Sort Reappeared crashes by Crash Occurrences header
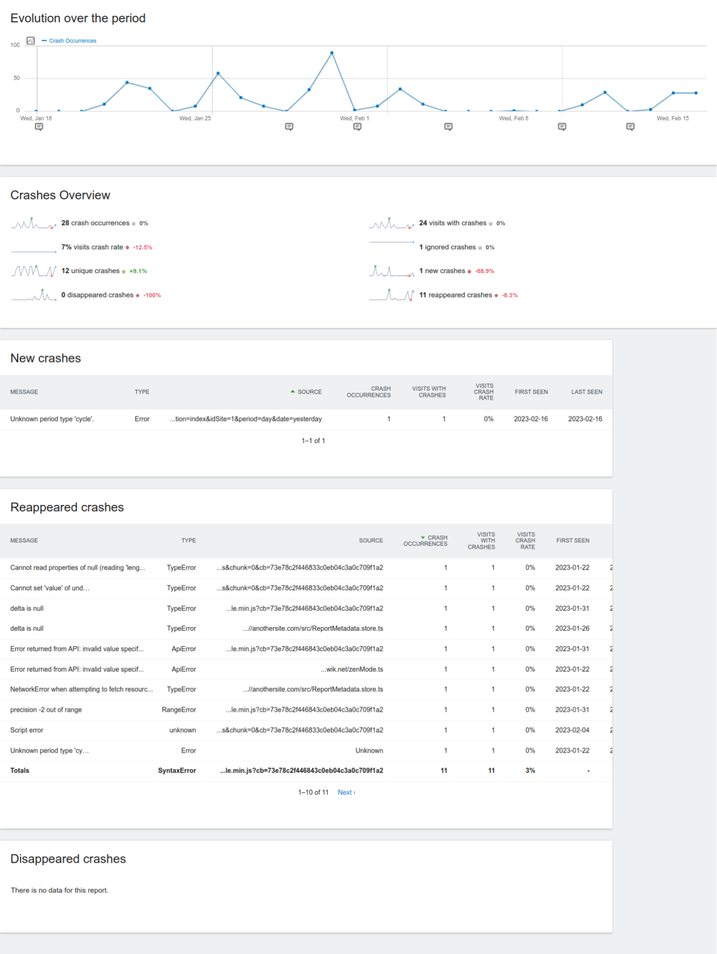Screen dimensions: 717x954 pyautogui.click(x=426, y=541)
